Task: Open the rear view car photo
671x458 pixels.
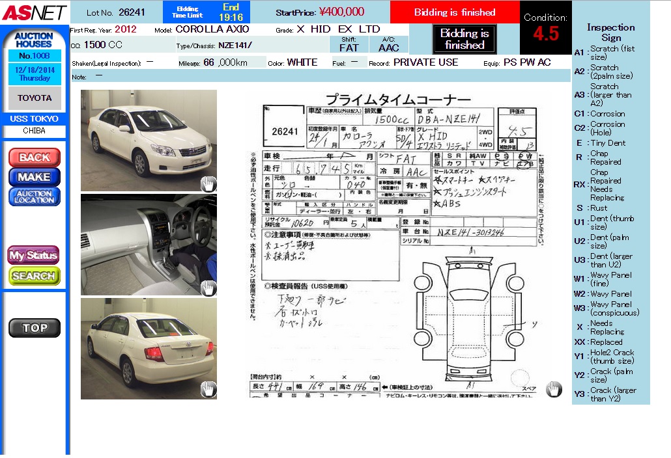Action: [x=149, y=348]
